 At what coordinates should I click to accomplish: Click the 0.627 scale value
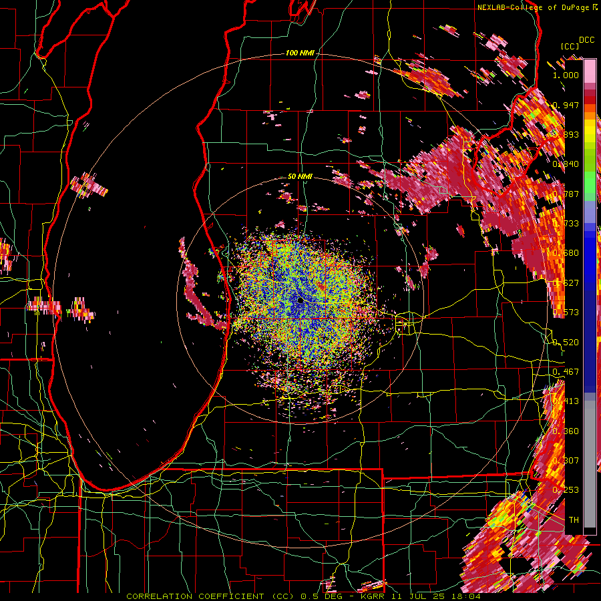[x=566, y=283]
